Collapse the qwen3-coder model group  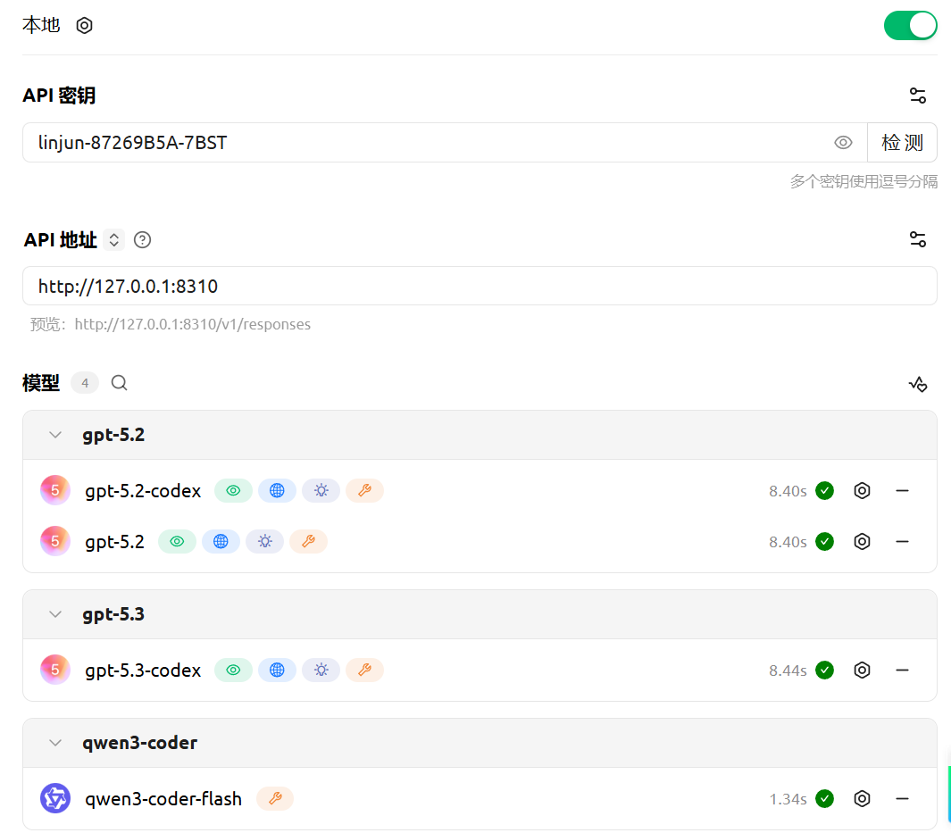[x=55, y=743]
